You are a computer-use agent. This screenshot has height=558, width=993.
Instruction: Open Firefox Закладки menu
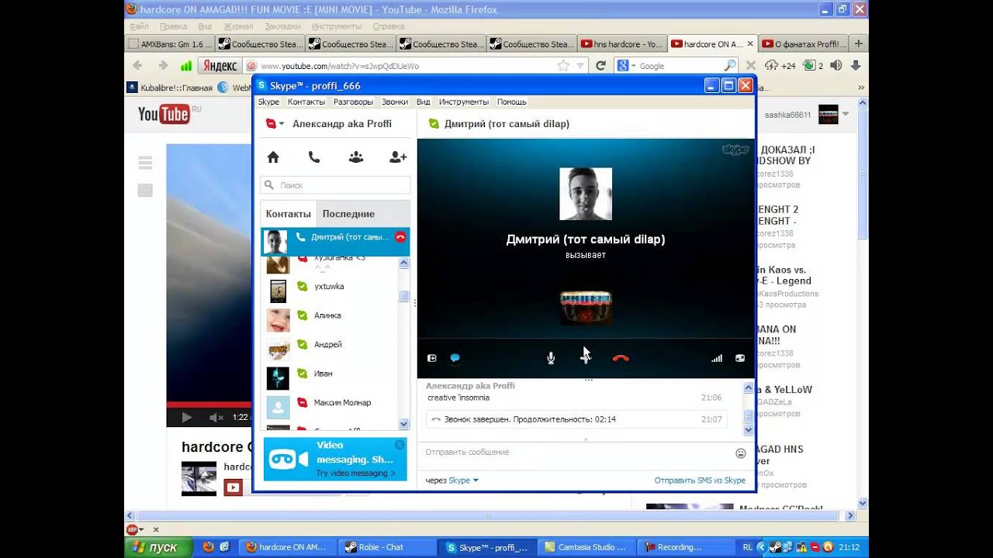tap(282, 26)
